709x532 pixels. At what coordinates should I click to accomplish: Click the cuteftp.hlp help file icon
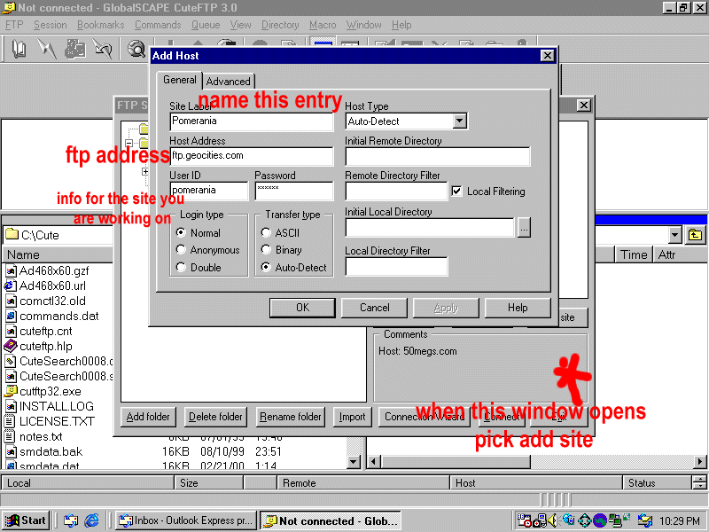11,346
